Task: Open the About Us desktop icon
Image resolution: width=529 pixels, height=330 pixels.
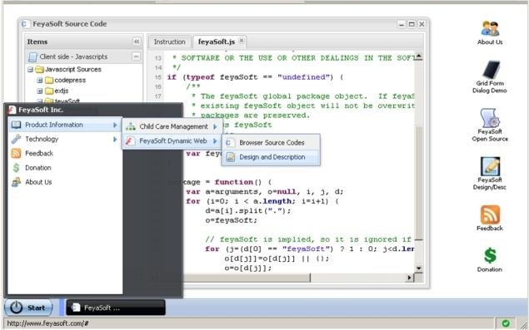Action: (490, 32)
